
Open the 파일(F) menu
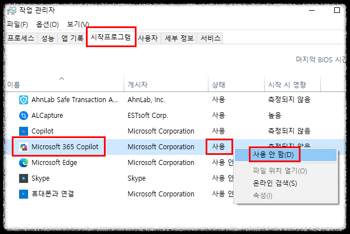tap(17, 24)
